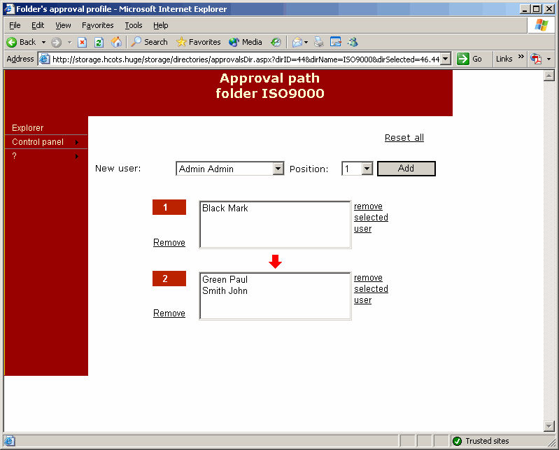The image size is (559, 450).
Task: Click the Windows flag logo
Action: click(542, 25)
